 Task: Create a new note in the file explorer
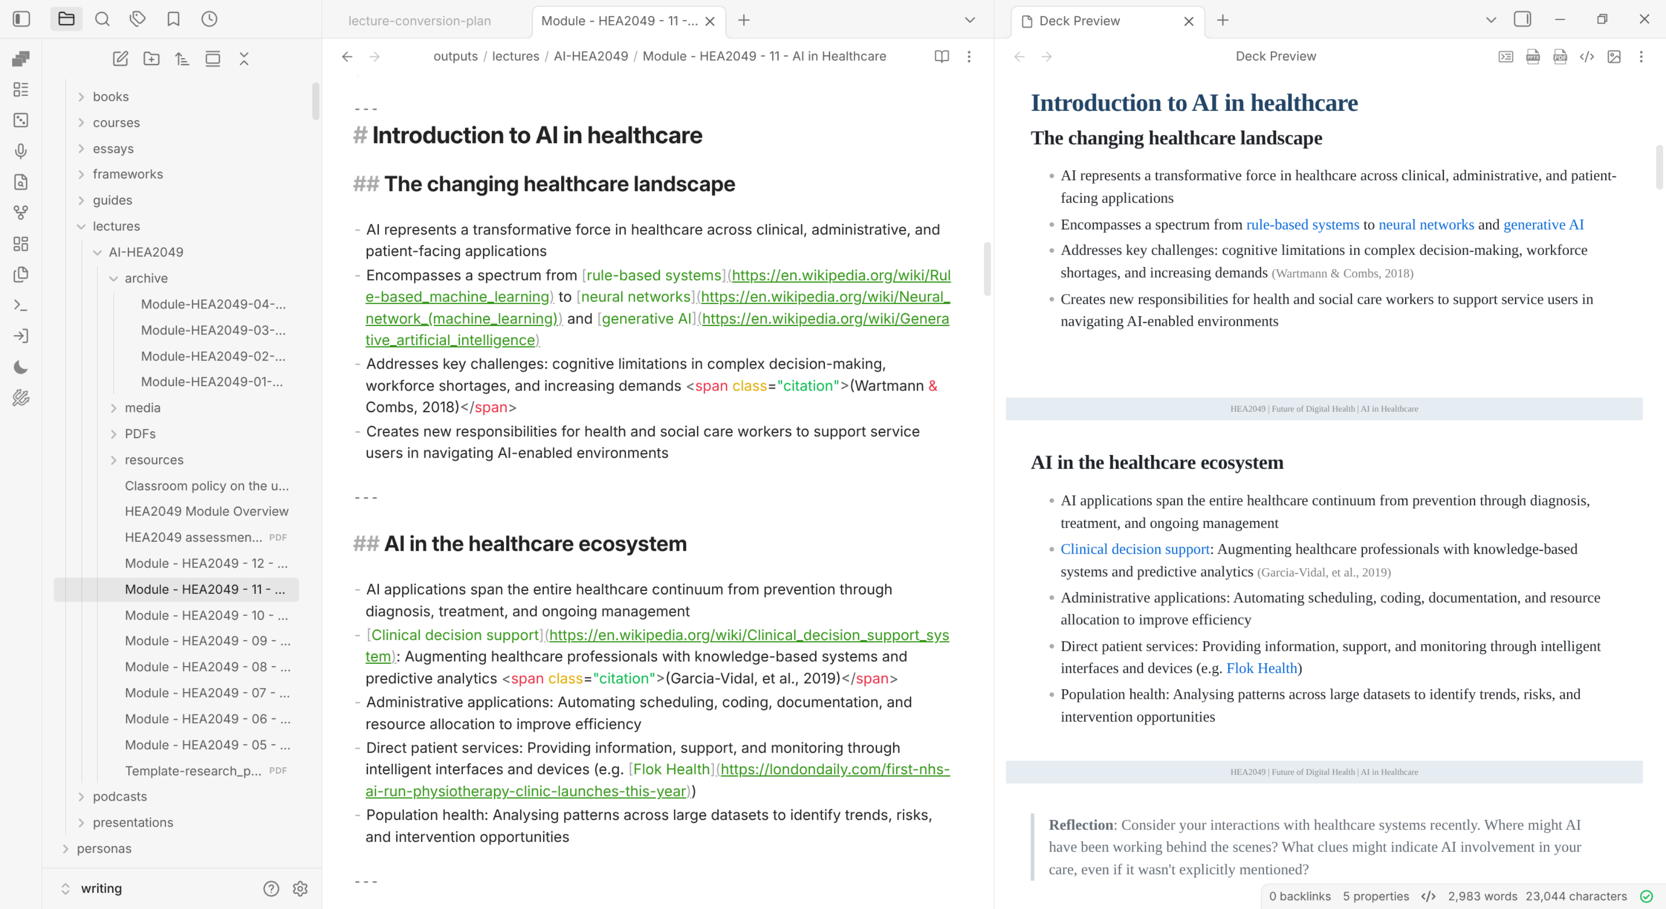pyautogui.click(x=121, y=58)
